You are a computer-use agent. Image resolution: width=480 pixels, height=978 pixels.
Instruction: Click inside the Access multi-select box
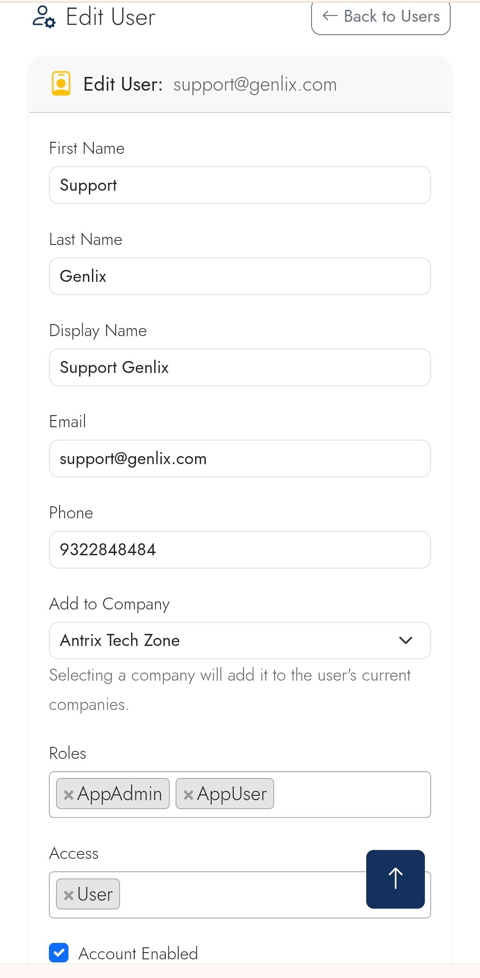click(240, 895)
